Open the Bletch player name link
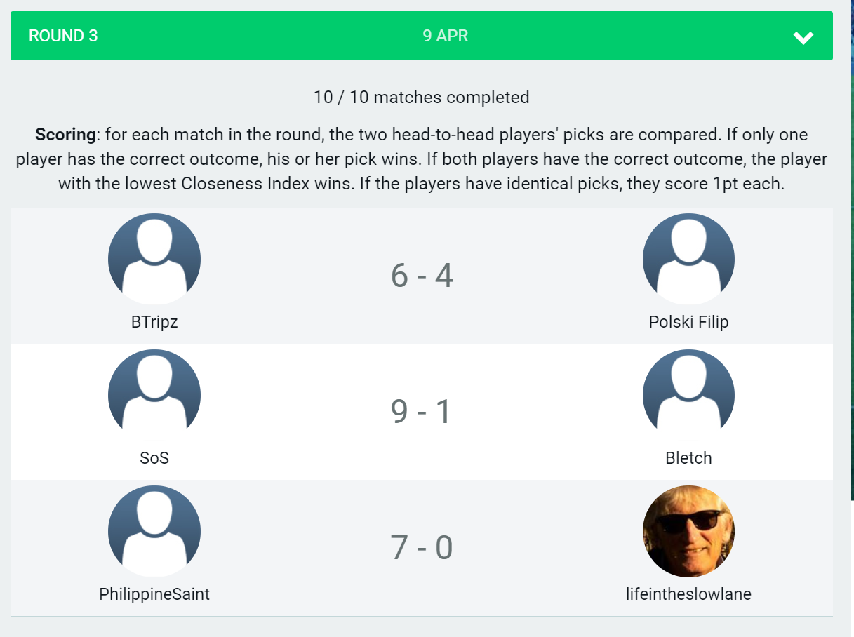854x637 pixels. tap(688, 458)
